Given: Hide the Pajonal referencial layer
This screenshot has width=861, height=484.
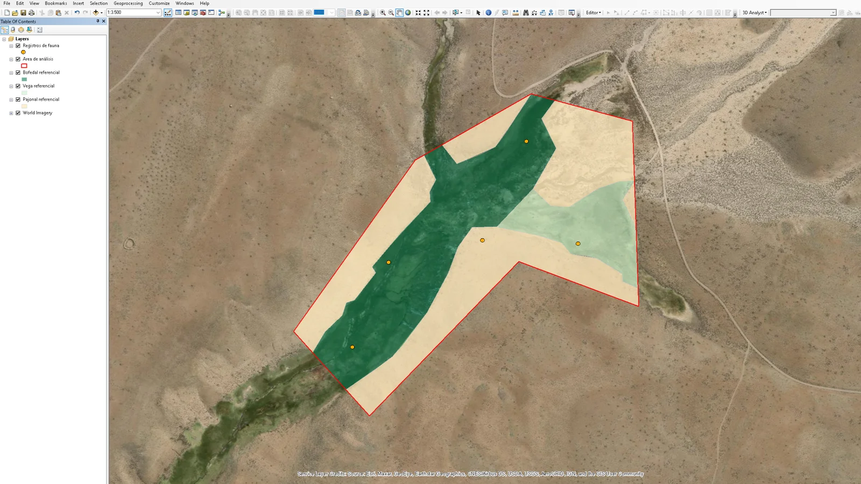Looking at the screenshot, I should [18, 99].
